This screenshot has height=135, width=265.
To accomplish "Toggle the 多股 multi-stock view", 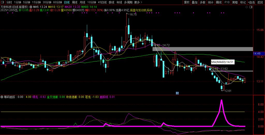I will [203, 2].
